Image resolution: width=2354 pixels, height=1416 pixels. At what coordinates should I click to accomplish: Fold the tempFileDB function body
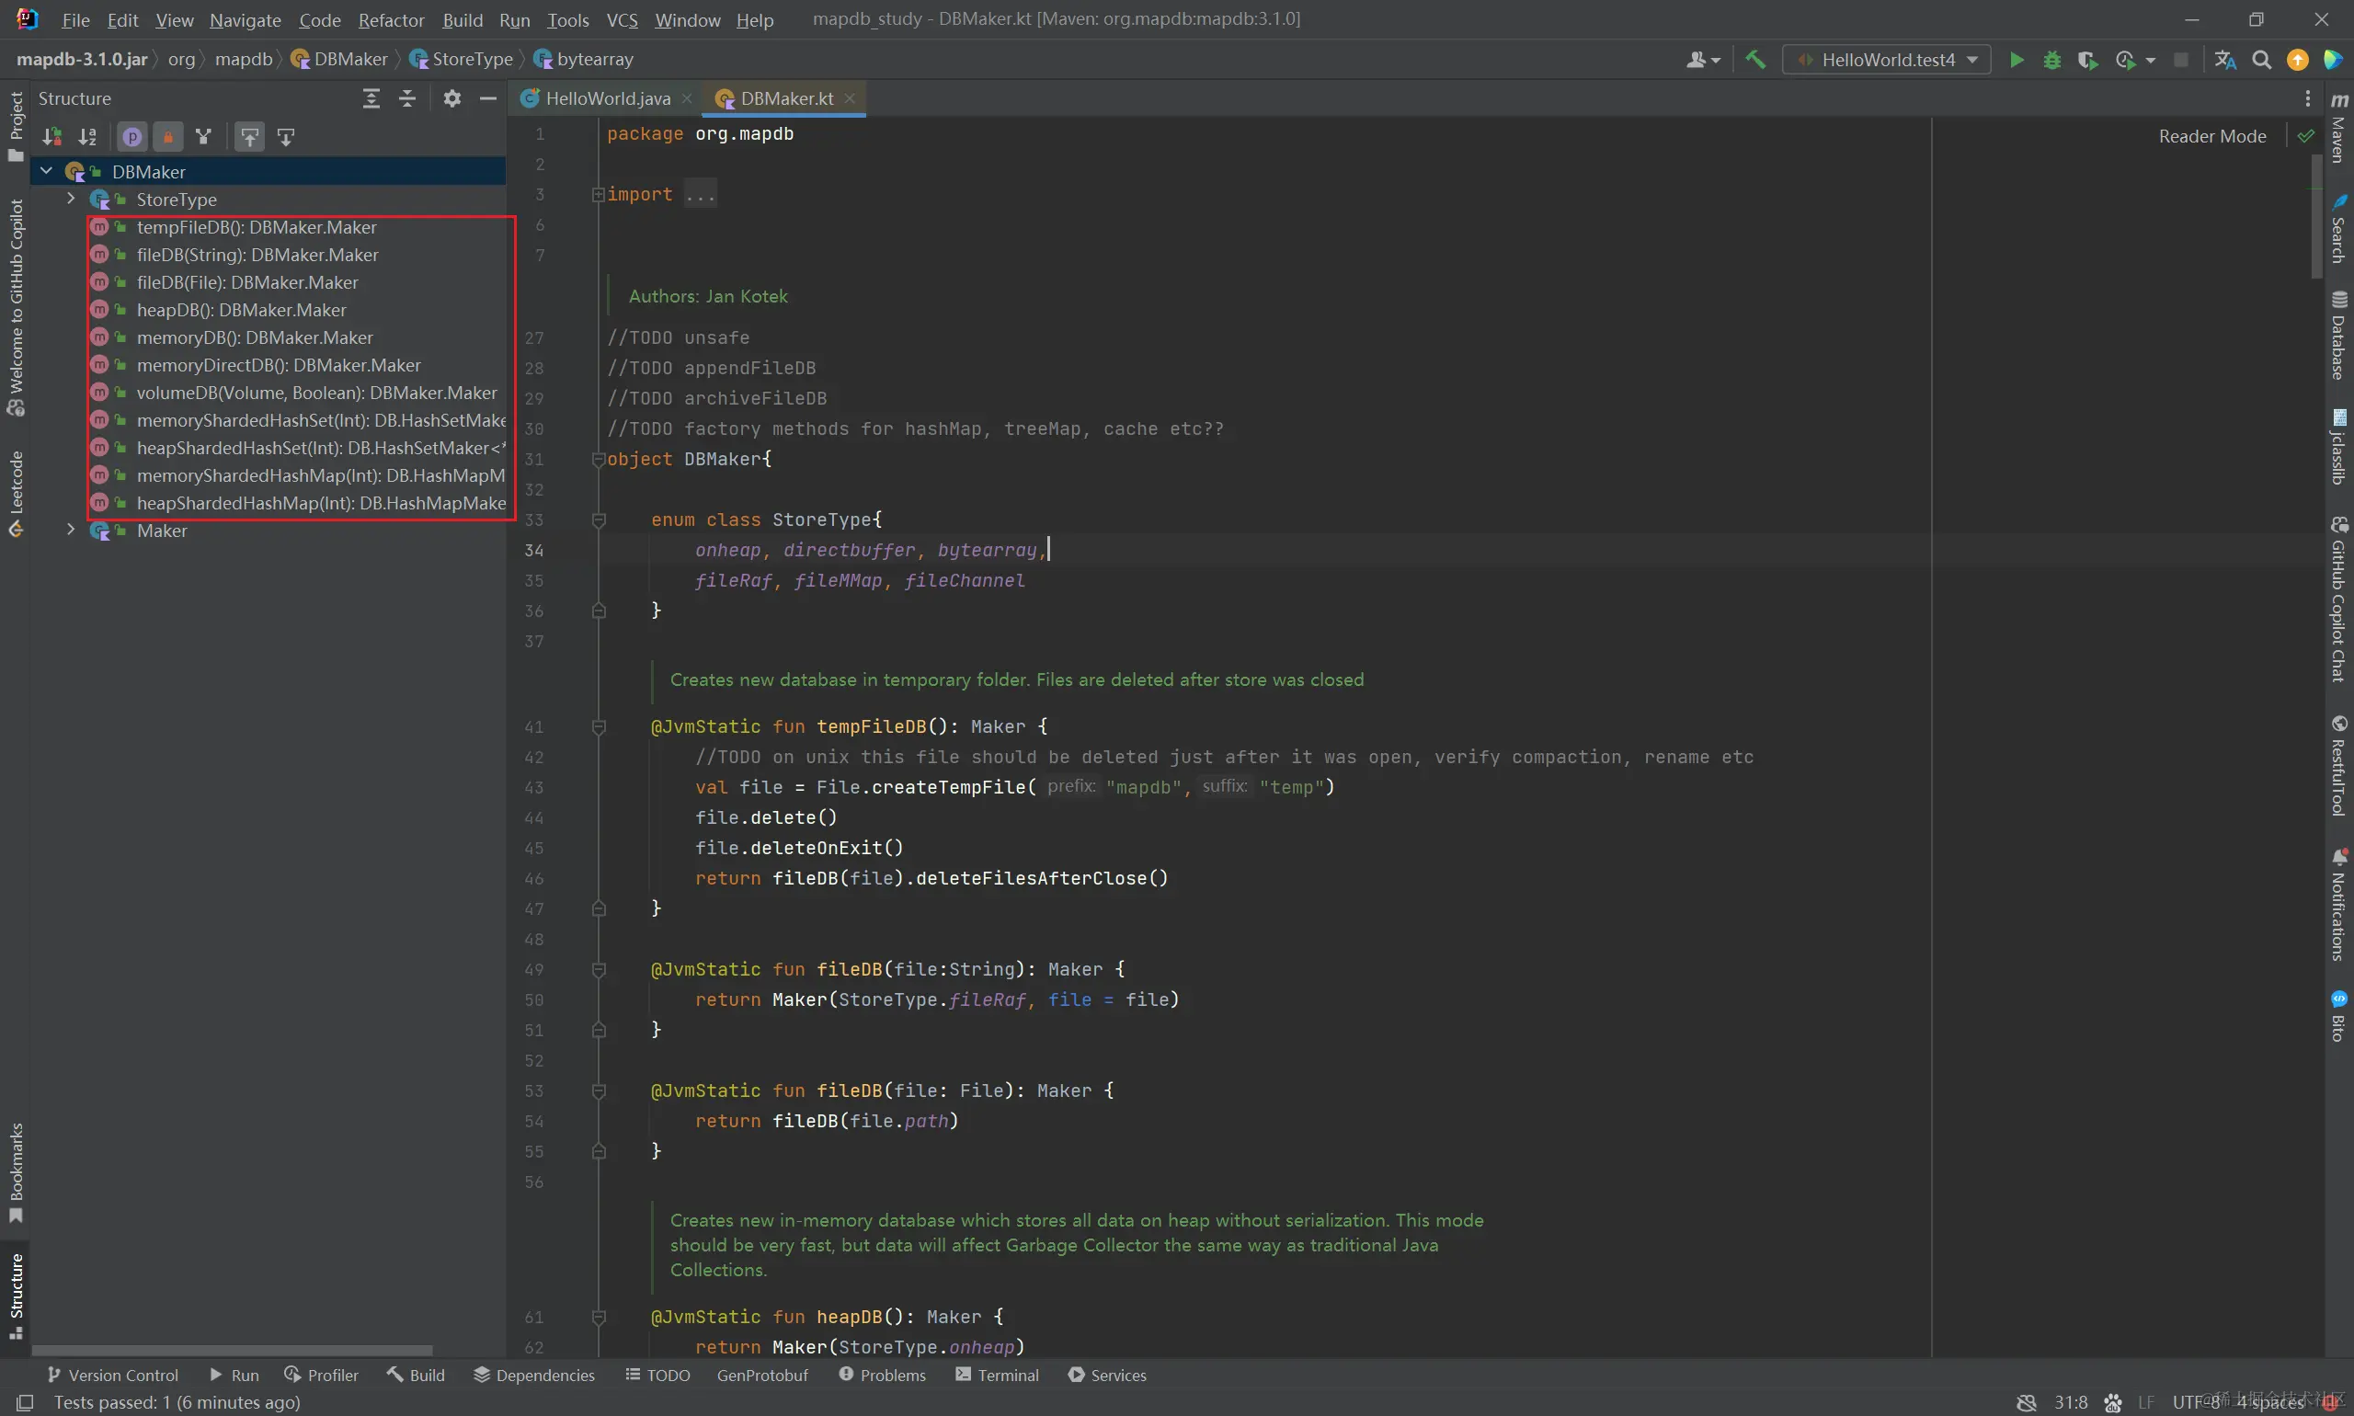(x=599, y=727)
